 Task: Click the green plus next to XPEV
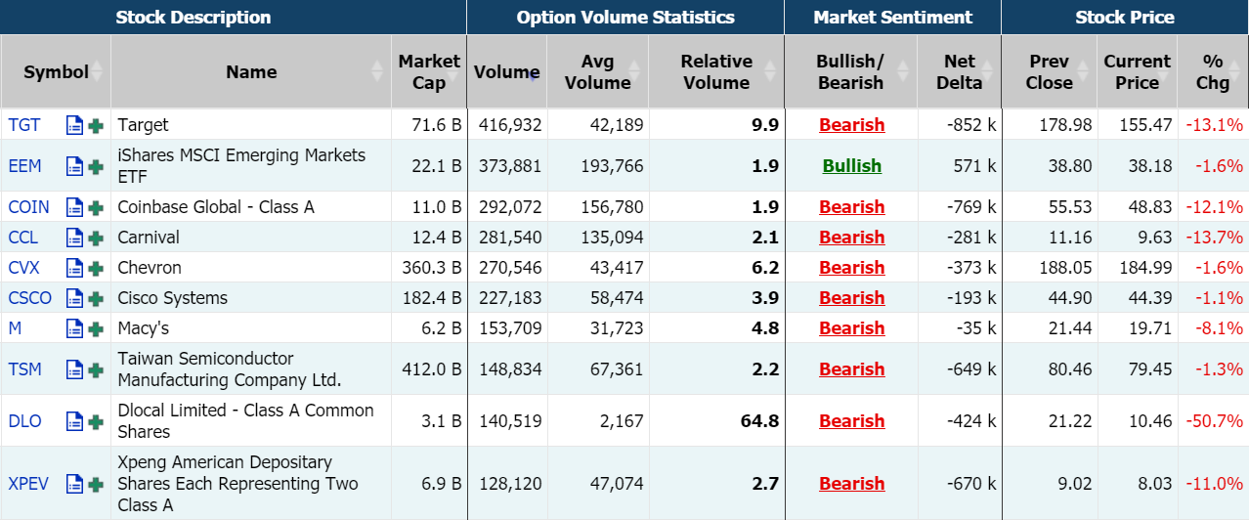coord(96,484)
